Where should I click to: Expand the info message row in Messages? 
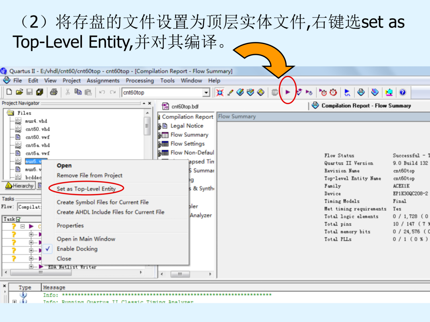14,301
